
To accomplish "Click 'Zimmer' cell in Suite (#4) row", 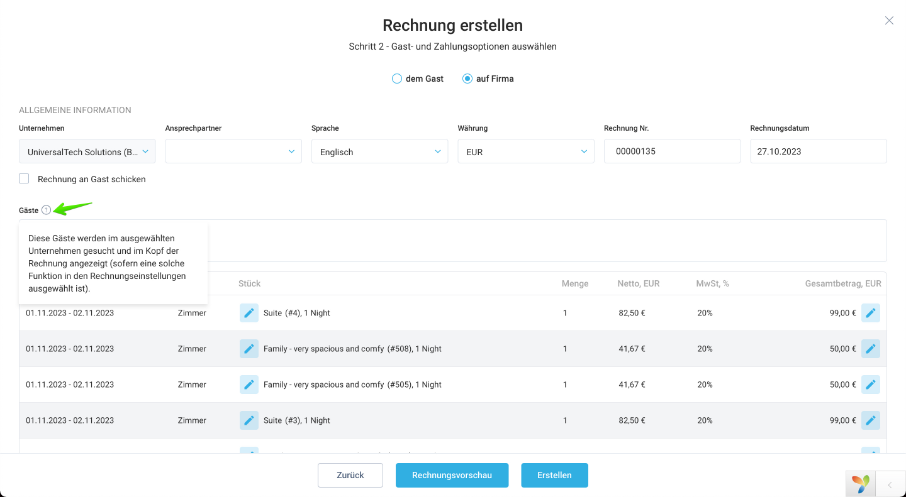I will pyautogui.click(x=192, y=313).
